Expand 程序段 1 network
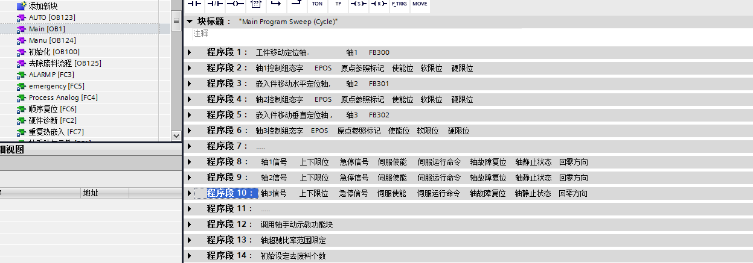 pos(190,52)
